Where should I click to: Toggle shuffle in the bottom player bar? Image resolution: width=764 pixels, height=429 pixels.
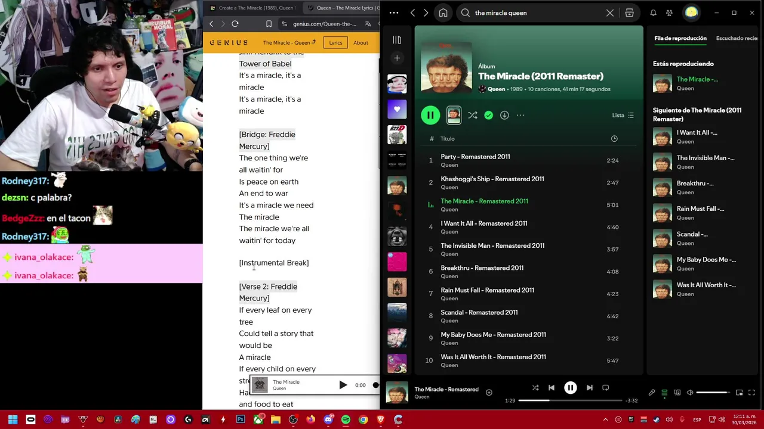click(x=535, y=388)
